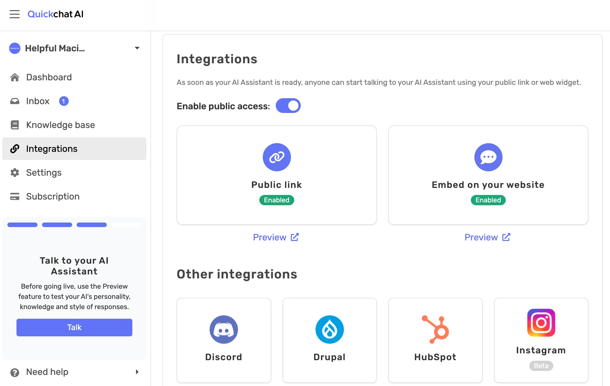Click the Helpful Maci avatar icon

coord(15,48)
